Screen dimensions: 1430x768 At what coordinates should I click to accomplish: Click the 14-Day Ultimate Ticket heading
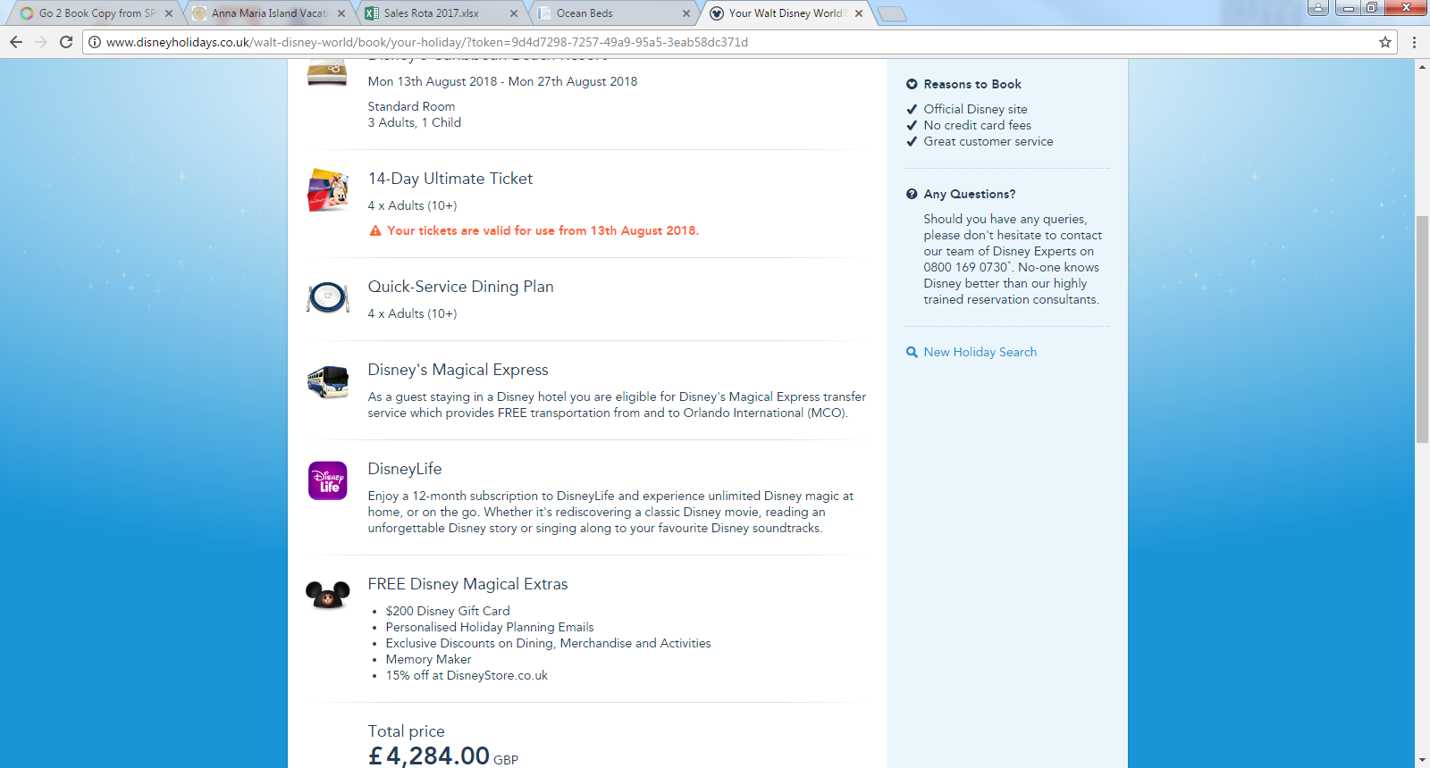[x=450, y=179]
